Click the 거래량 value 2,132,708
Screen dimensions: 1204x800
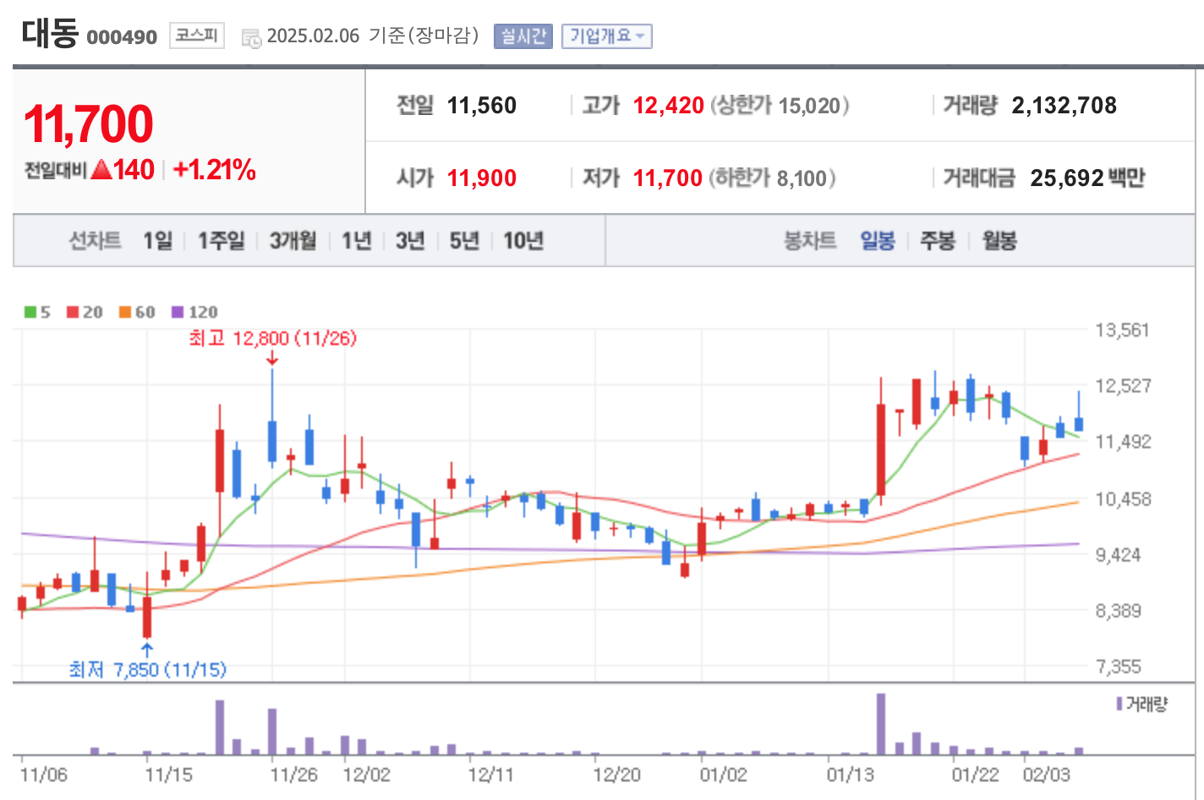(1064, 106)
